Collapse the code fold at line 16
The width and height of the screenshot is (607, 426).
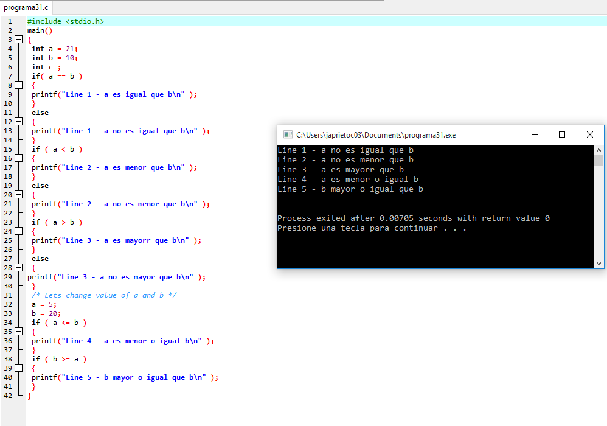(x=19, y=158)
